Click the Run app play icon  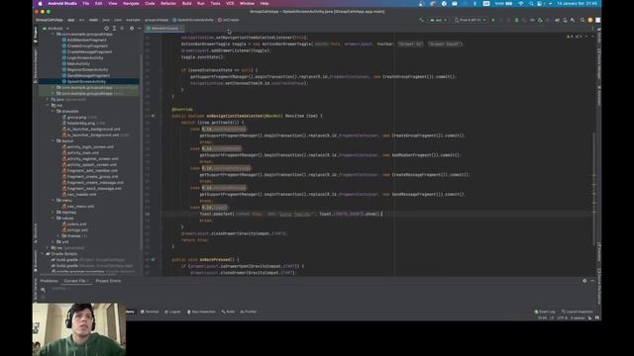pyautogui.click(x=493, y=20)
